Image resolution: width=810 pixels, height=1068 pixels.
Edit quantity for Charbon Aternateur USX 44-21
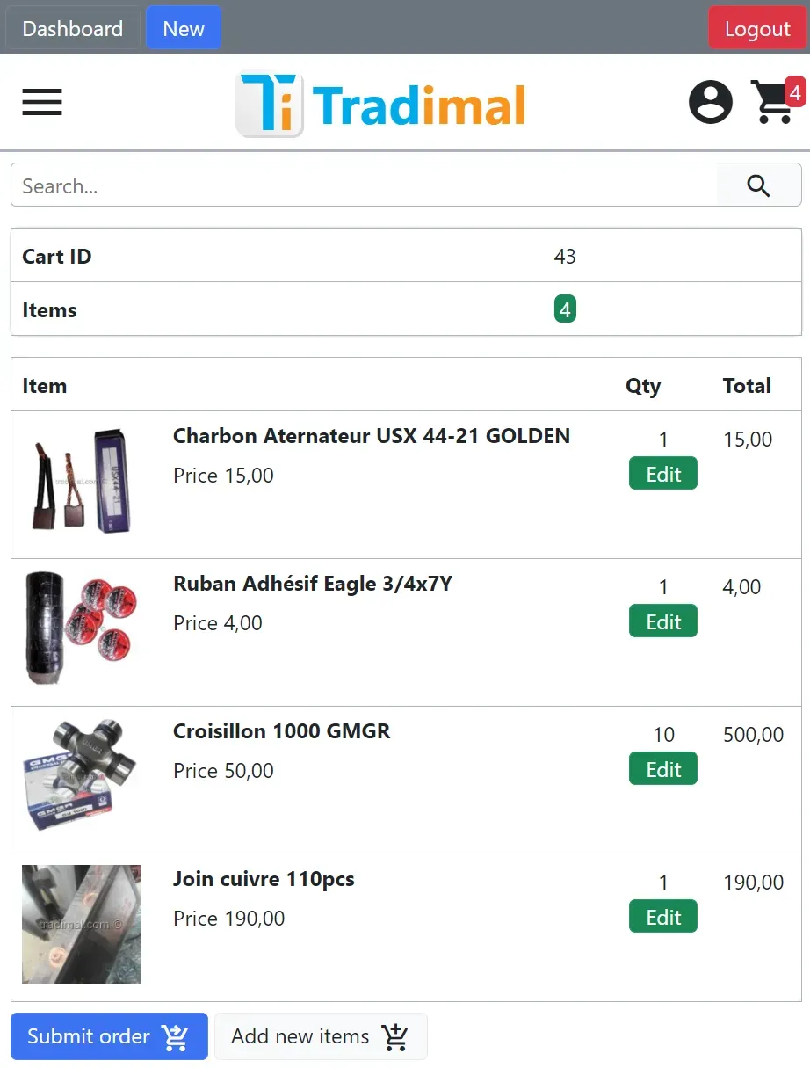coord(663,474)
